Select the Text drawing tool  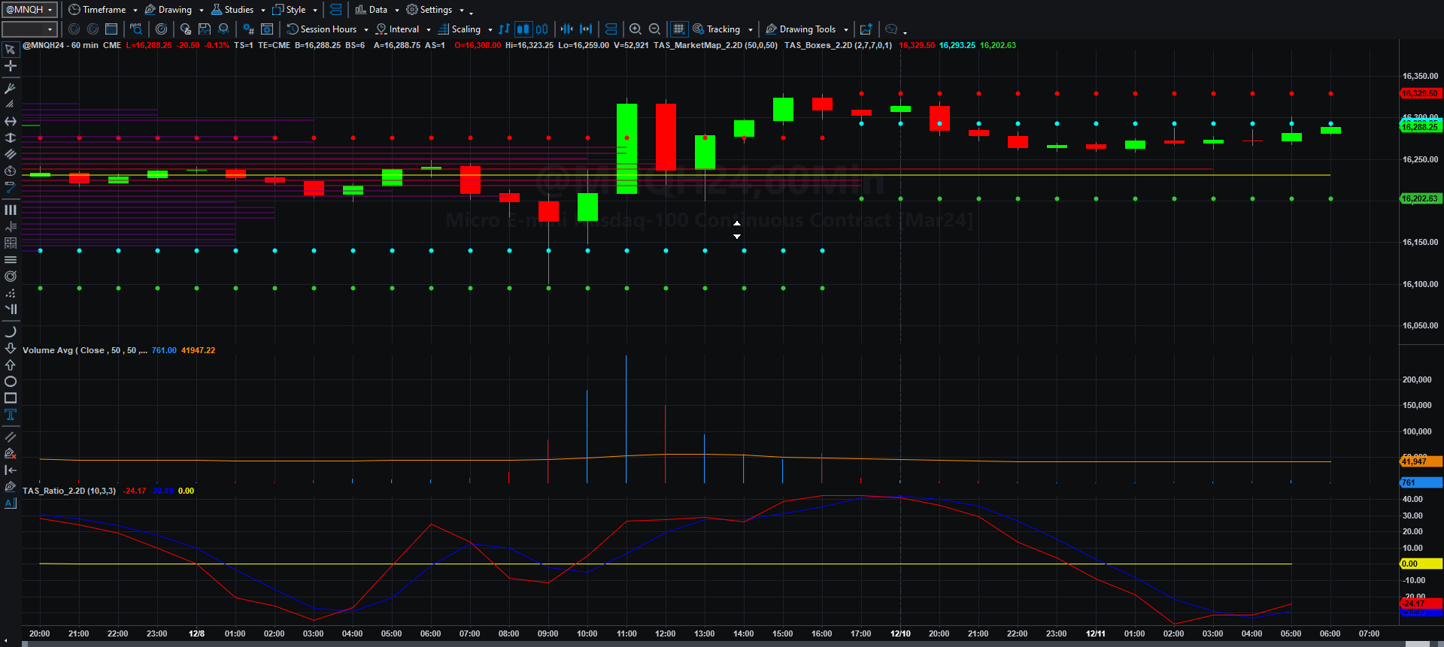coord(11,415)
